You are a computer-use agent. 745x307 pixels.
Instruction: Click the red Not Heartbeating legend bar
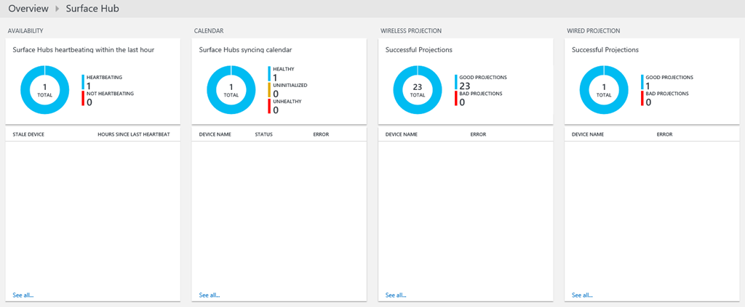click(x=83, y=98)
